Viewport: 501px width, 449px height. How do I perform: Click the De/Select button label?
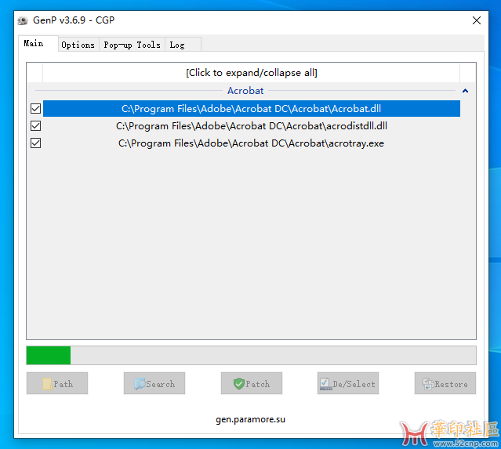[x=354, y=384]
